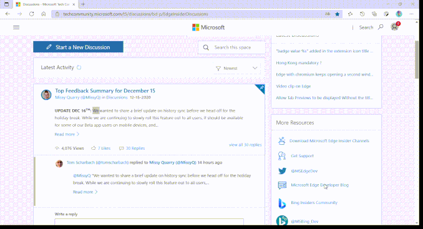Go back with the browser back arrow
This screenshot has height=229, width=423.
7,14
